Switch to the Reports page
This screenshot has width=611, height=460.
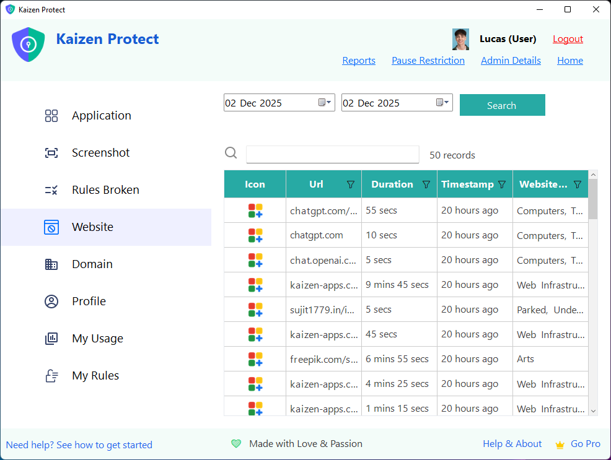359,60
